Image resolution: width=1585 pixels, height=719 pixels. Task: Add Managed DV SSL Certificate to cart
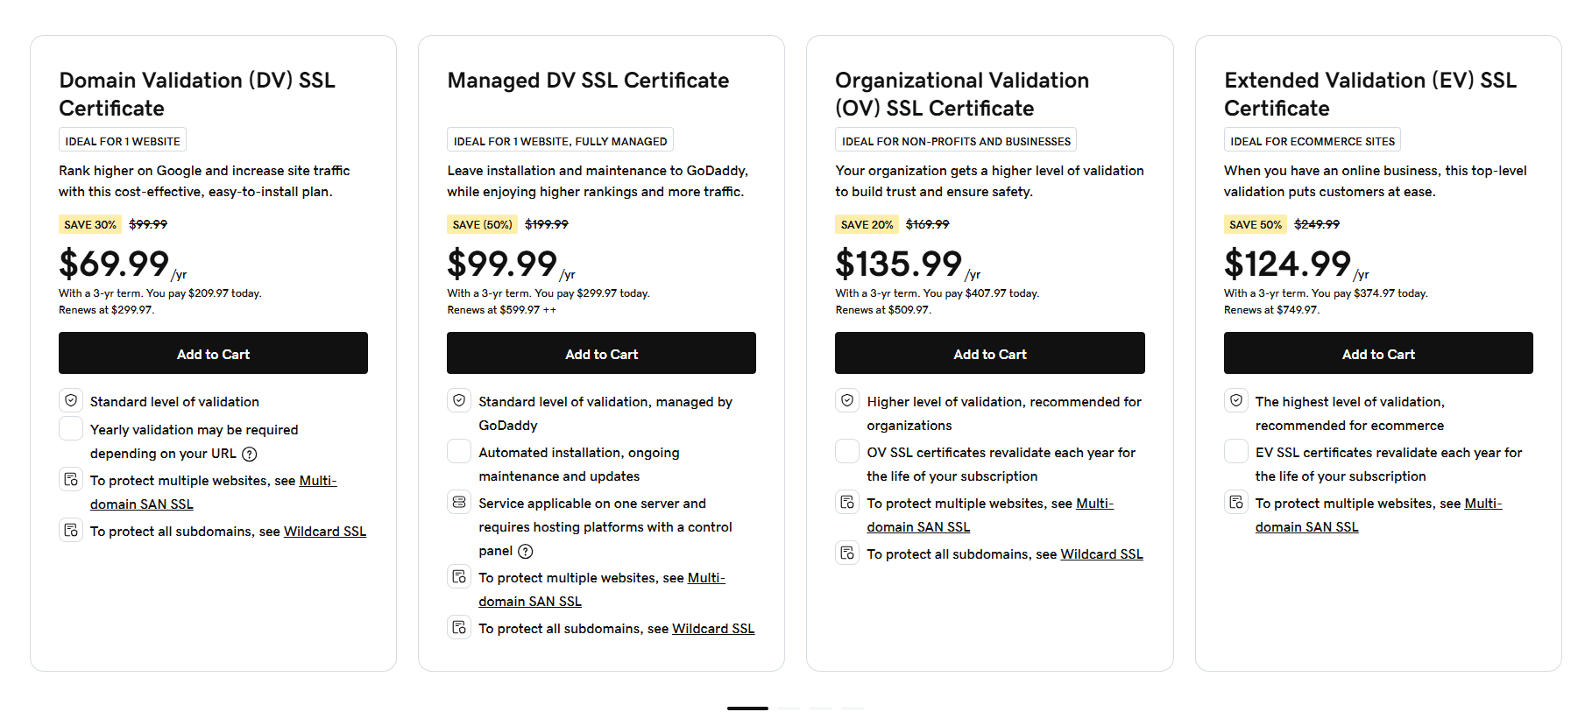click(601, 354)
